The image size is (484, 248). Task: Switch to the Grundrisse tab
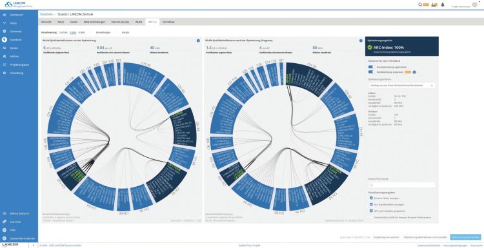(x=168, y=22)
